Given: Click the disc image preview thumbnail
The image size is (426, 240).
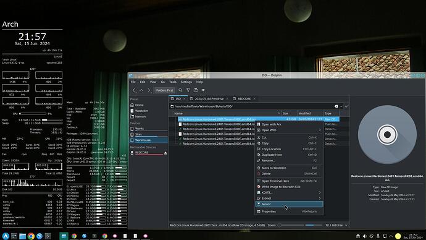Looking at the screenshot, I should tap(387, 135).
